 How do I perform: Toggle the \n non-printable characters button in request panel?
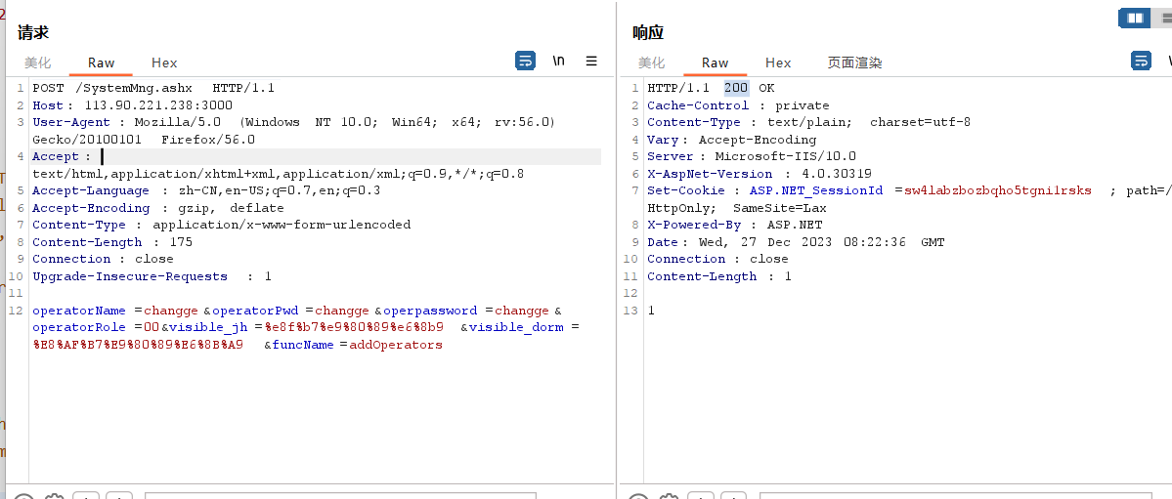[x=558, y=62]
